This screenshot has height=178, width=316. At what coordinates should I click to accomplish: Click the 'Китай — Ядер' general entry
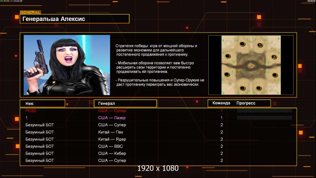coord(112,139)
